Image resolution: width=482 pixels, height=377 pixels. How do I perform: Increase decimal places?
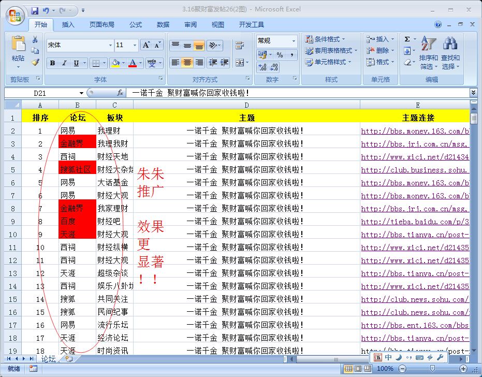[x=262, y=67]
